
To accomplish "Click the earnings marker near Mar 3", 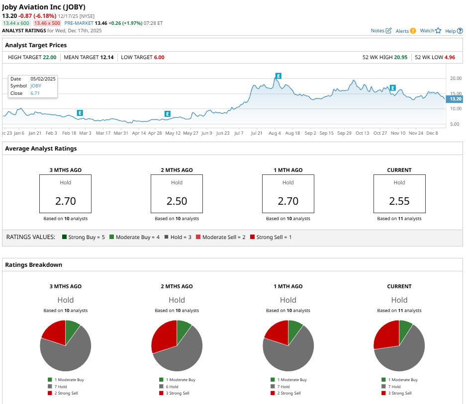I will (x=80, y=113).
